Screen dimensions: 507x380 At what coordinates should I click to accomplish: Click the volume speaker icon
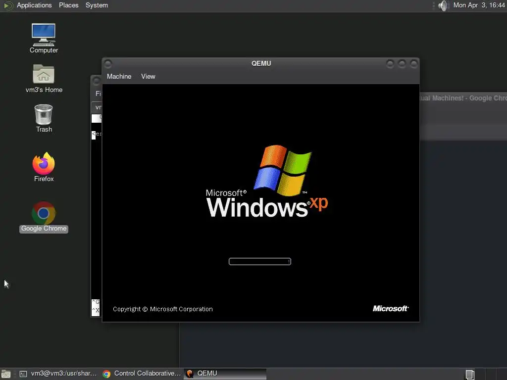pos(444,5)
